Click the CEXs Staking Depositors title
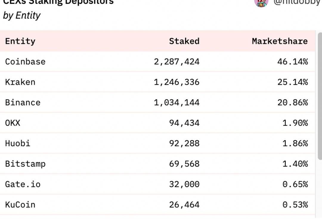Image resolution: width=322 pixels, height=219 pixels. click(x=58, y=2)
